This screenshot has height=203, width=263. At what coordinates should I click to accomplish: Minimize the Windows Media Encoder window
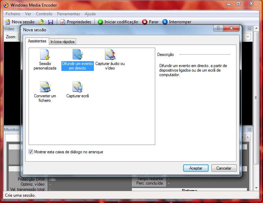pyautogui.click(x=229, y=4)
